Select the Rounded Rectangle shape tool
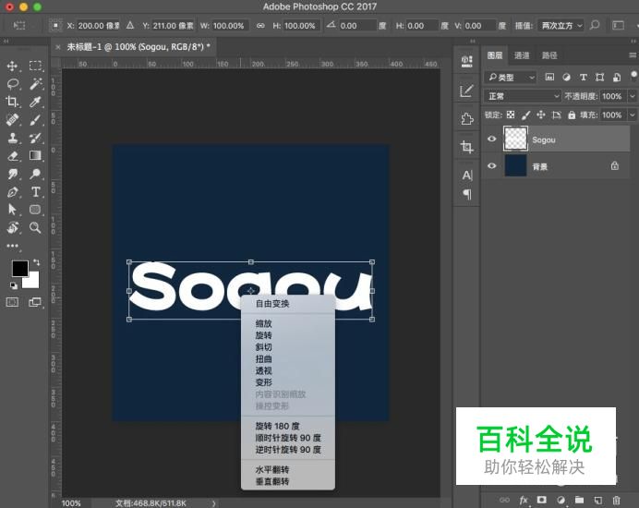This screenshot has width=639, height=508. click(x=35, y=210)
